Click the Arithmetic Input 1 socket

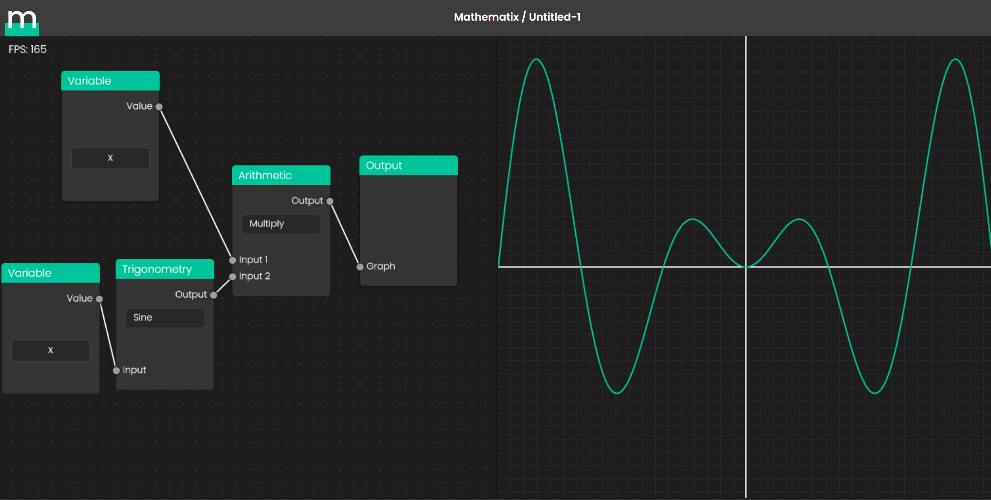(233, 260)
